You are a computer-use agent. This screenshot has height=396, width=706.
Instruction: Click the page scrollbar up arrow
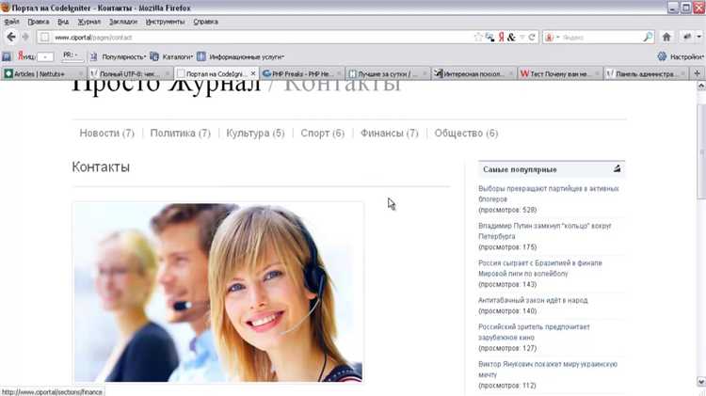point(701,86)
